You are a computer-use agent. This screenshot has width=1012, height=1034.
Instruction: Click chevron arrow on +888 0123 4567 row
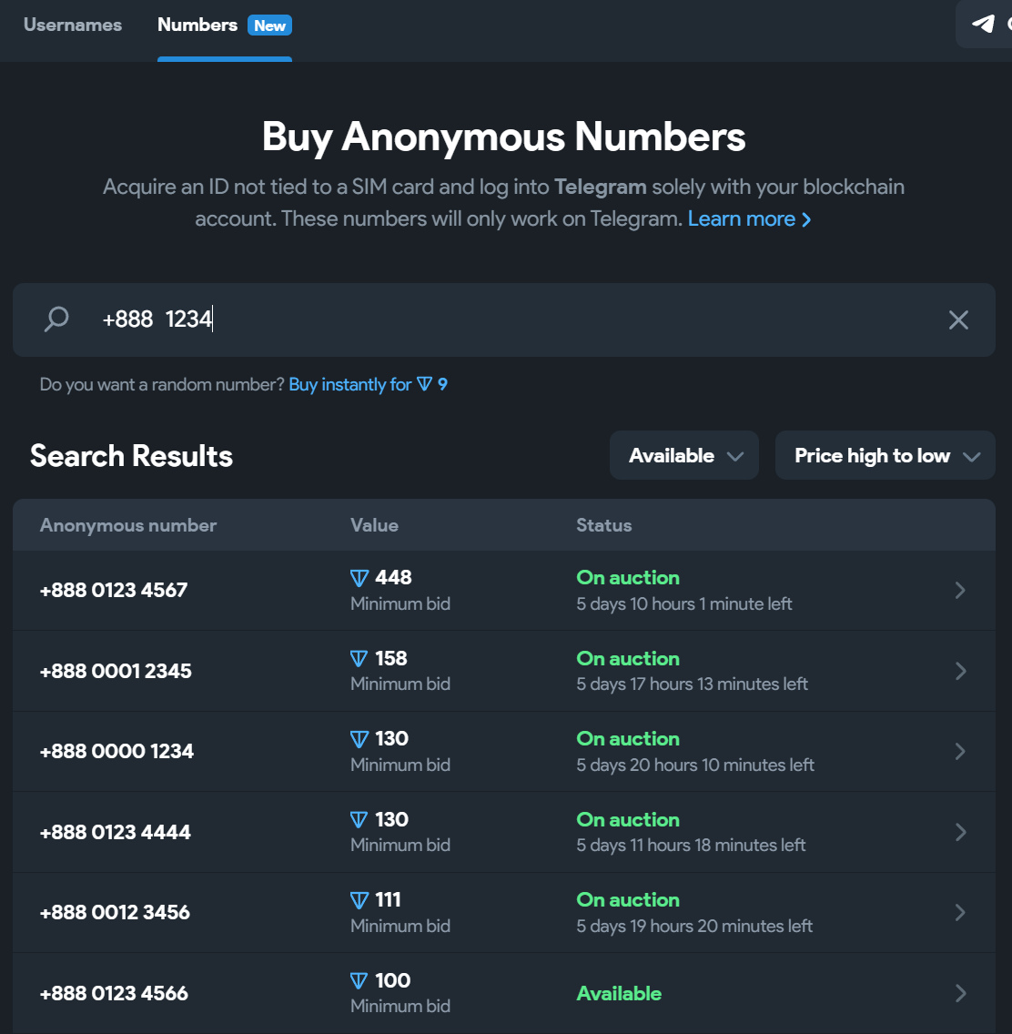click(x=960, y=590)
